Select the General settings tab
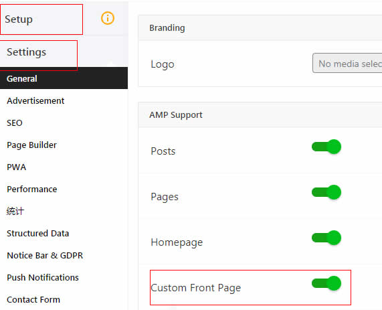 (64, 78)
